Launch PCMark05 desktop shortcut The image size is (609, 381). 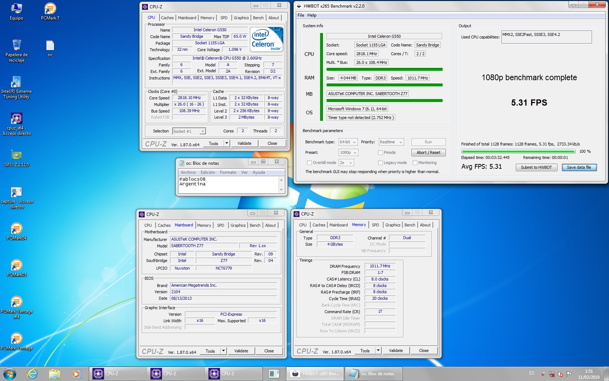click(x=16, y=268)
